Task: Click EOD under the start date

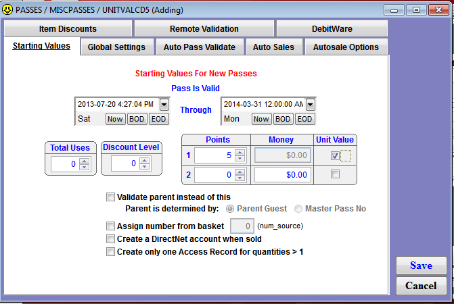Action: click(159, 119)
